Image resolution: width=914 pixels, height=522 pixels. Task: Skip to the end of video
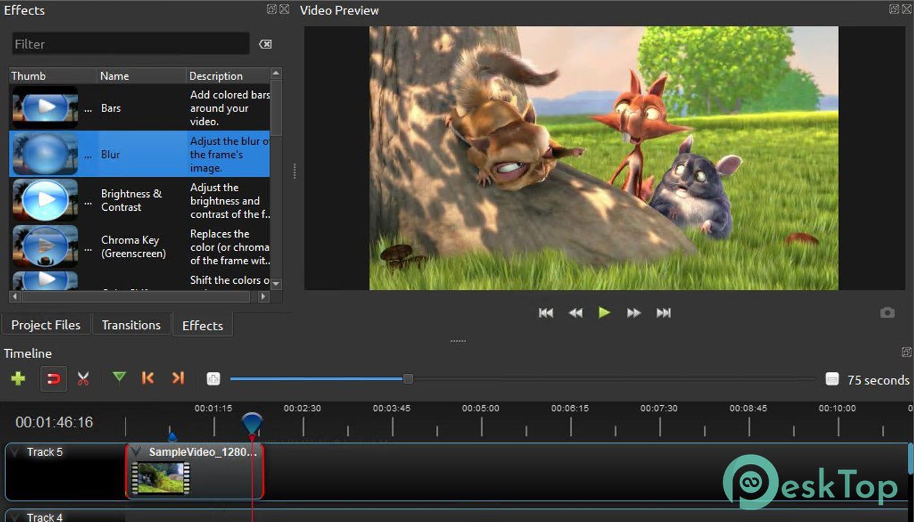click(x=663, y=313)
